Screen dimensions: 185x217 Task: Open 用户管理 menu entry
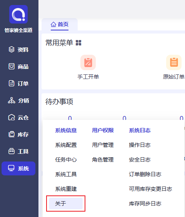click(103, 145)
